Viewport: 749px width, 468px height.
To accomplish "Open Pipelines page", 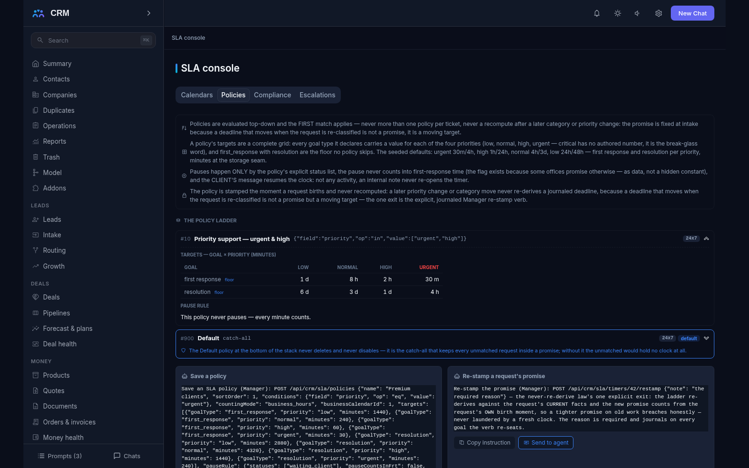I will click(93, 313).
